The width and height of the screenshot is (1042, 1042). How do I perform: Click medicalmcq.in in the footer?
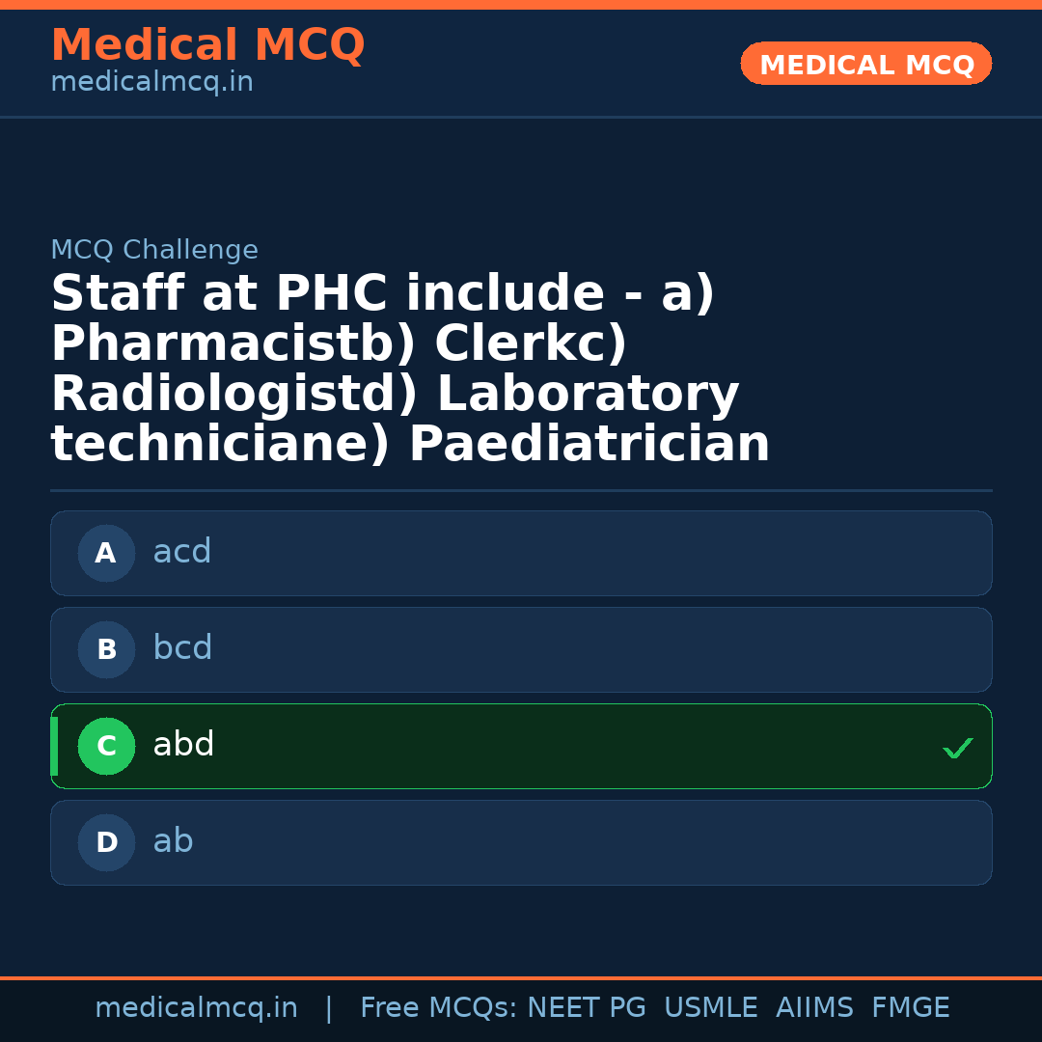point(196,1007)
